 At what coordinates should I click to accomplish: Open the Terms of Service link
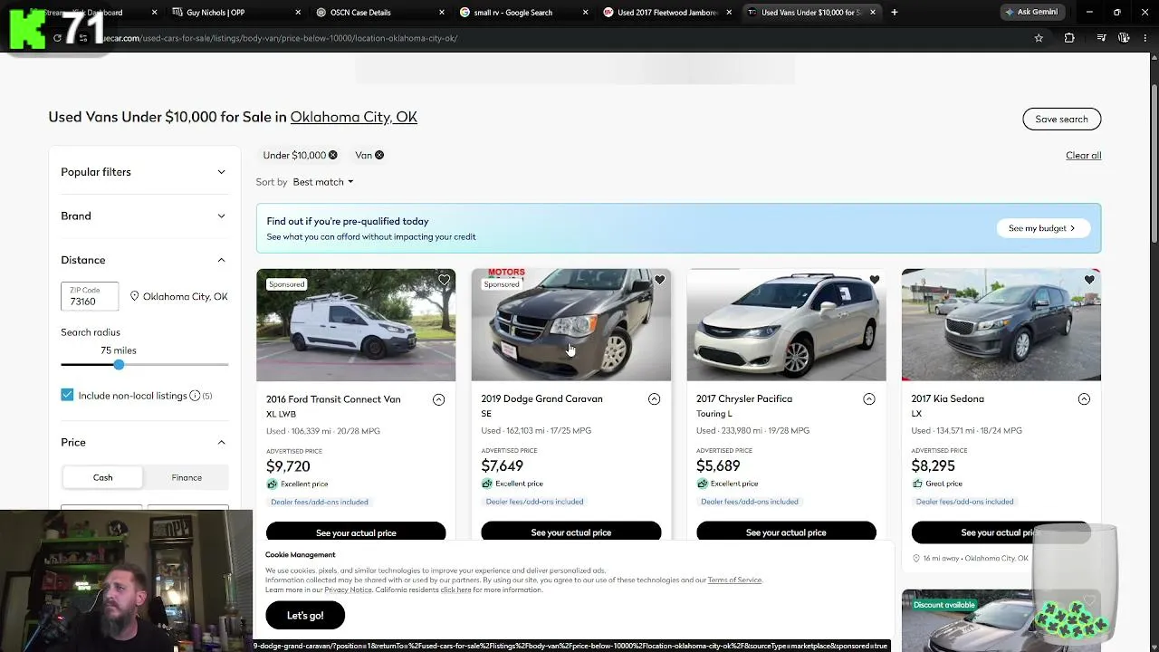(734, 580)
